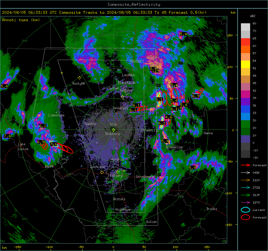Click the red 'forecast' ellipse legend icon
The height and width of the screenshot is (251, 268).
pos(245,217)
